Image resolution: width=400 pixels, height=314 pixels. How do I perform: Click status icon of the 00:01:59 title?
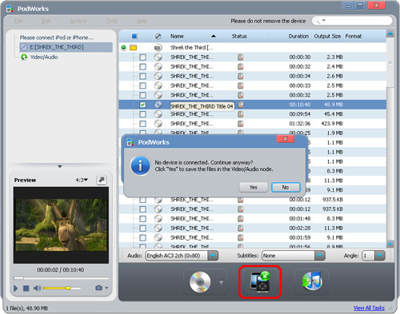click(x=241, y=237)
